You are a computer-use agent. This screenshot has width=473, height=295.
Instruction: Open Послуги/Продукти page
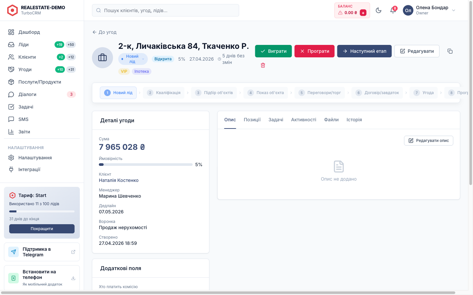(42, 82)
